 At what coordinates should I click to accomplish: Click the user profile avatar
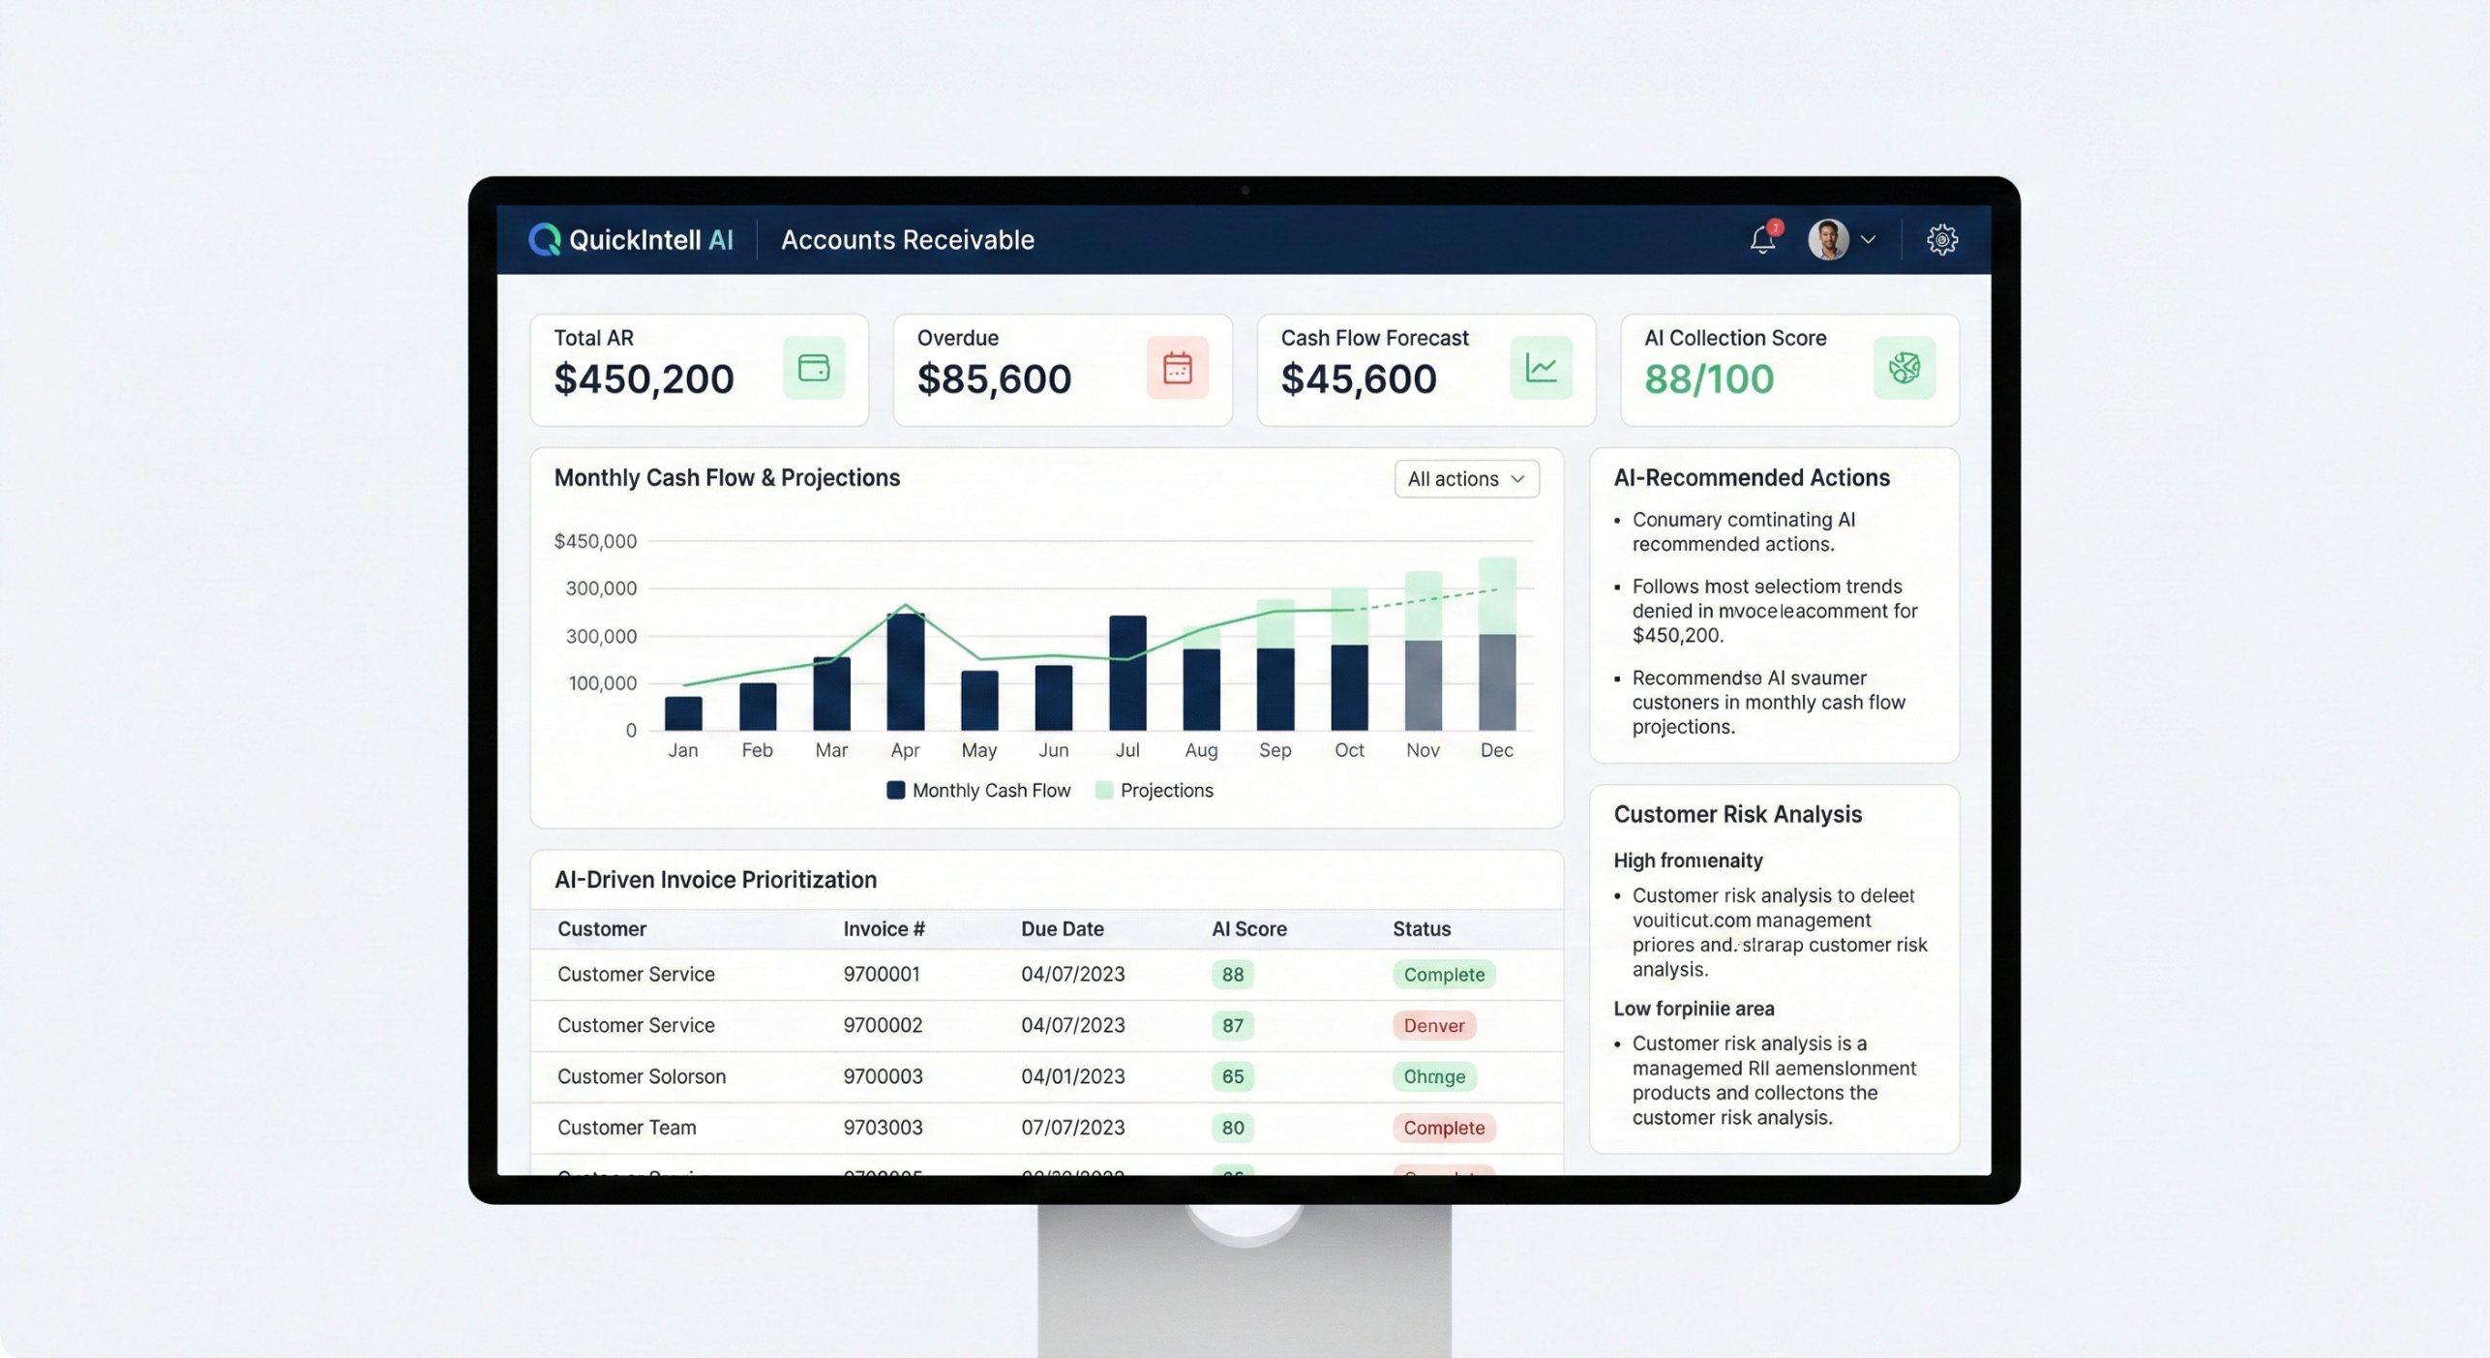pos(1828,239)
